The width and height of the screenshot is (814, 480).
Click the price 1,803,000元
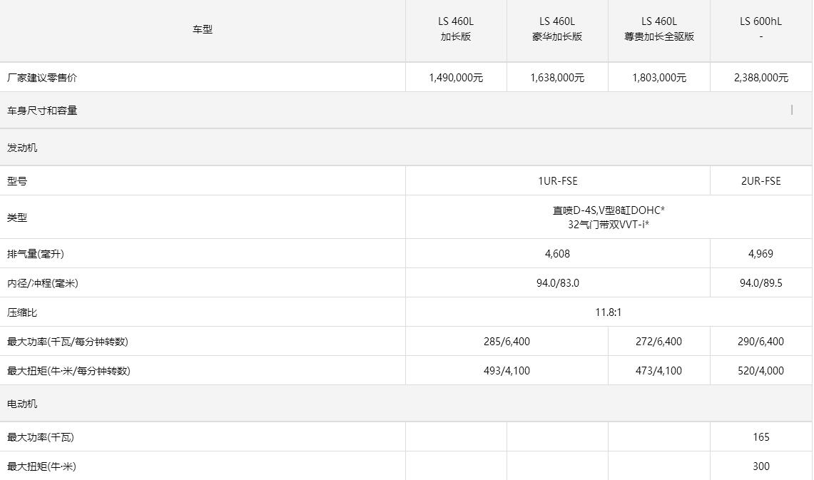(x=658, y=78)
